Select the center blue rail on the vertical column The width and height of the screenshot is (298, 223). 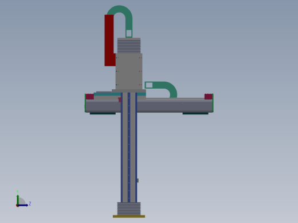coord(129,148)
